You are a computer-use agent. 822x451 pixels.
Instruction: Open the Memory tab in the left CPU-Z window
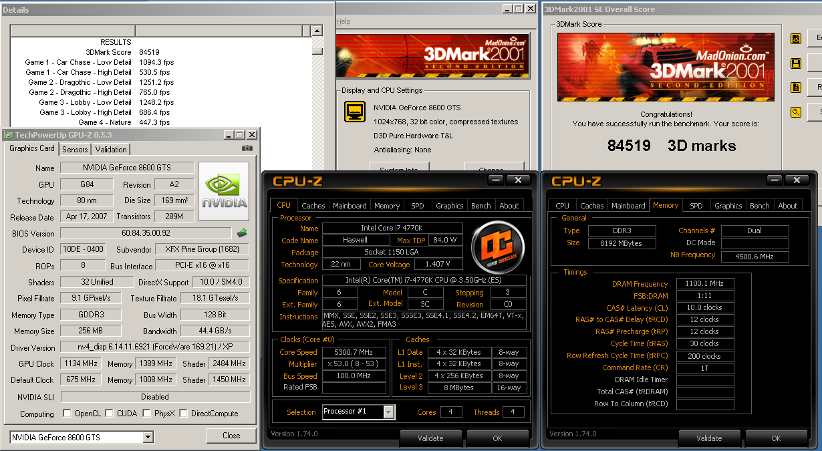pos(387,206)
